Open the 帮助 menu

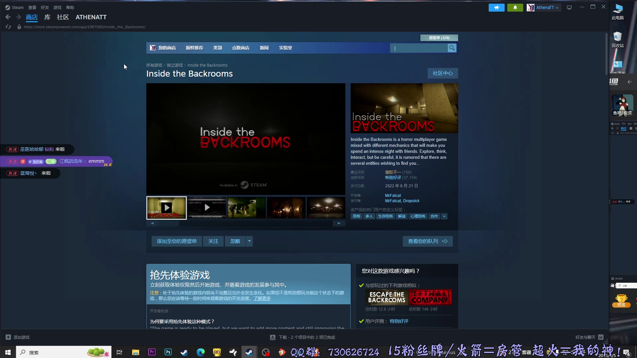pos(70,7)
